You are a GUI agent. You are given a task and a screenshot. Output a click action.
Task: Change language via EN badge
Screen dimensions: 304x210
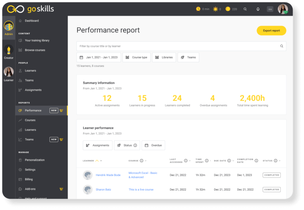pyautogui.click(x=270, y=9)
